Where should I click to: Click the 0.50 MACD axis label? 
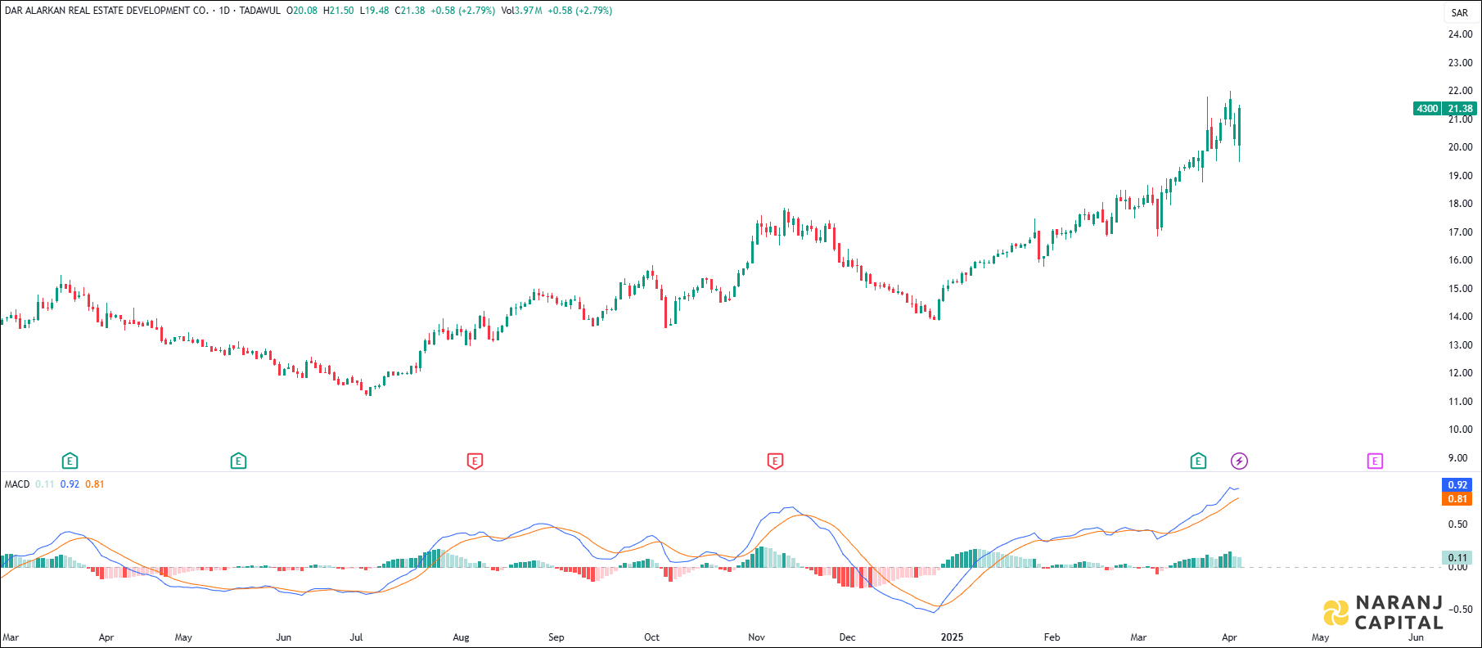1457,524
